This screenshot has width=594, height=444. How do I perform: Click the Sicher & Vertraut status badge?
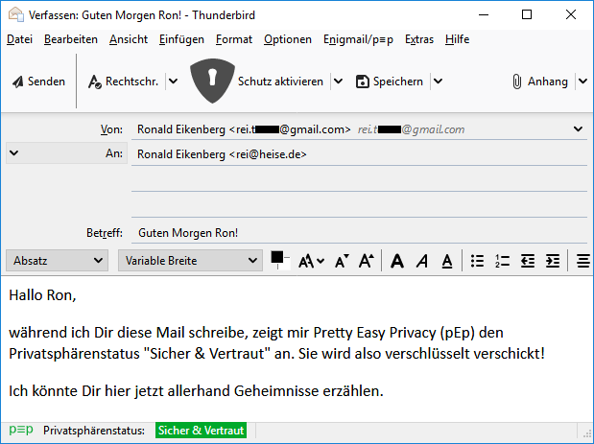coord(201,431)
